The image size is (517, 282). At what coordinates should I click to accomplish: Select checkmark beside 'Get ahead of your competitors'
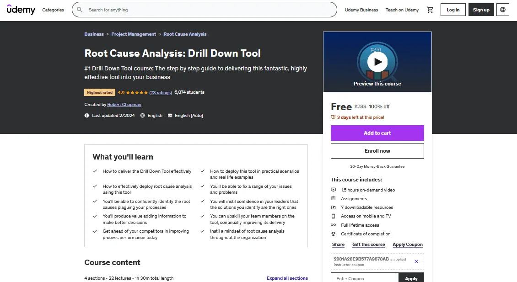coord(95,231)
